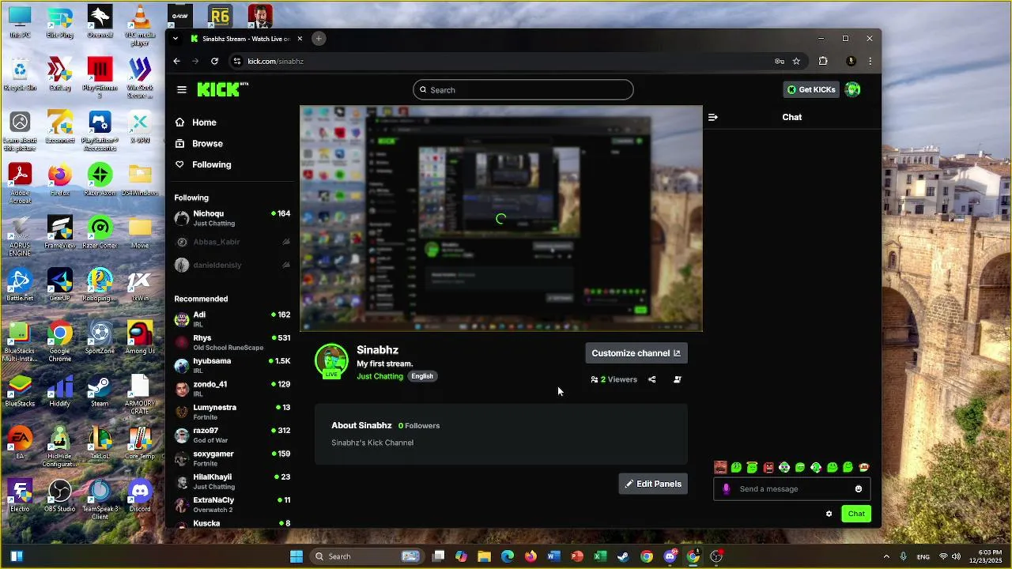The width and height of the screenshot is (1012, 569).
Task: Click the KICK logo
Action: coord(222,89)
